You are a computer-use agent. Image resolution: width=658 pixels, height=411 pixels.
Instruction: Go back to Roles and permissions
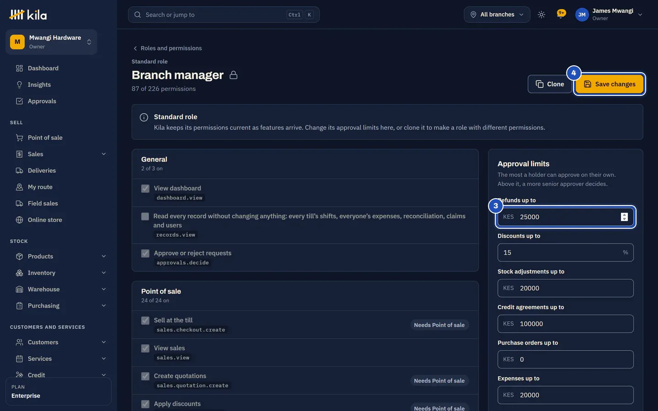(167, 48)
